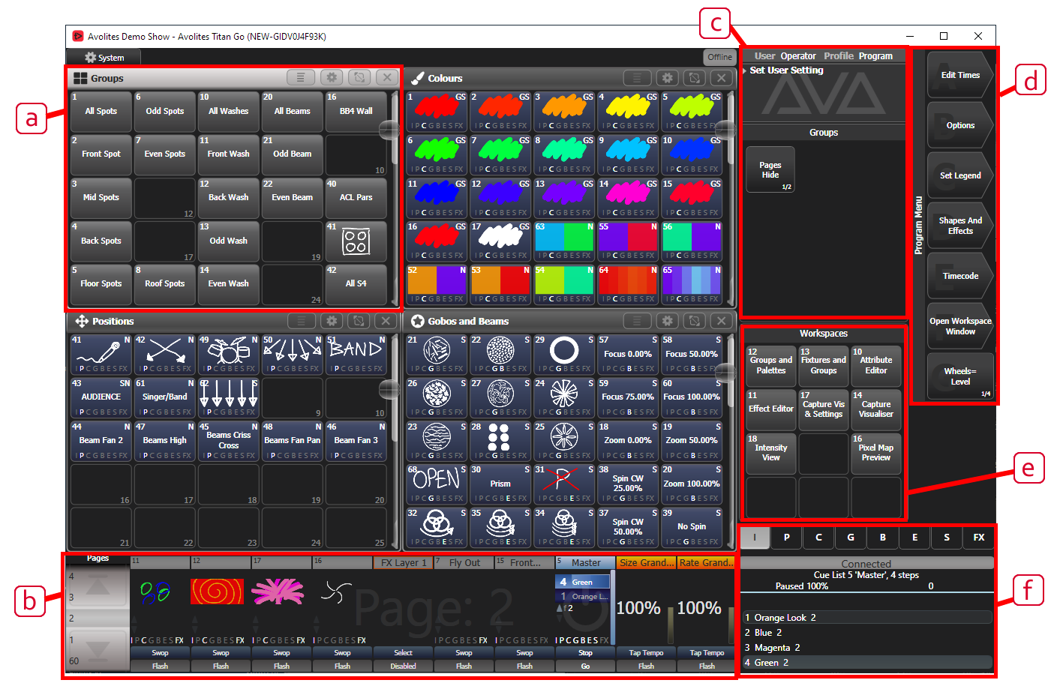Toggle the Pages Hide button

[x=770, y=170]
